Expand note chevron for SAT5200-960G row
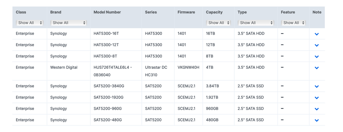 [x=317, y=109]
